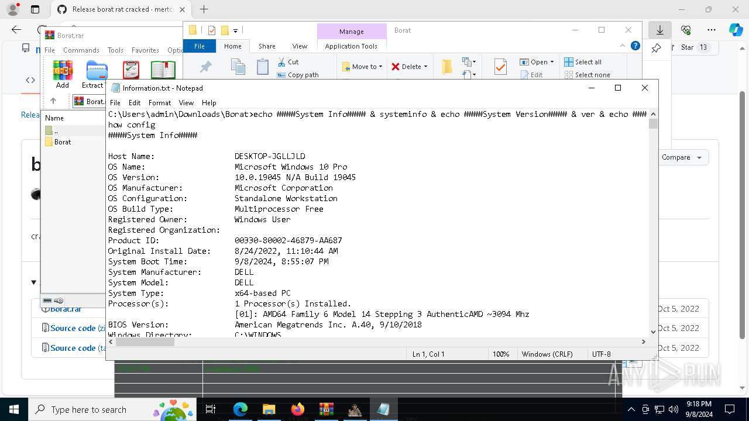Open the Easy access dropdown in Explorer
This screenshot has width=749, height=421.
tap(468, 74)
